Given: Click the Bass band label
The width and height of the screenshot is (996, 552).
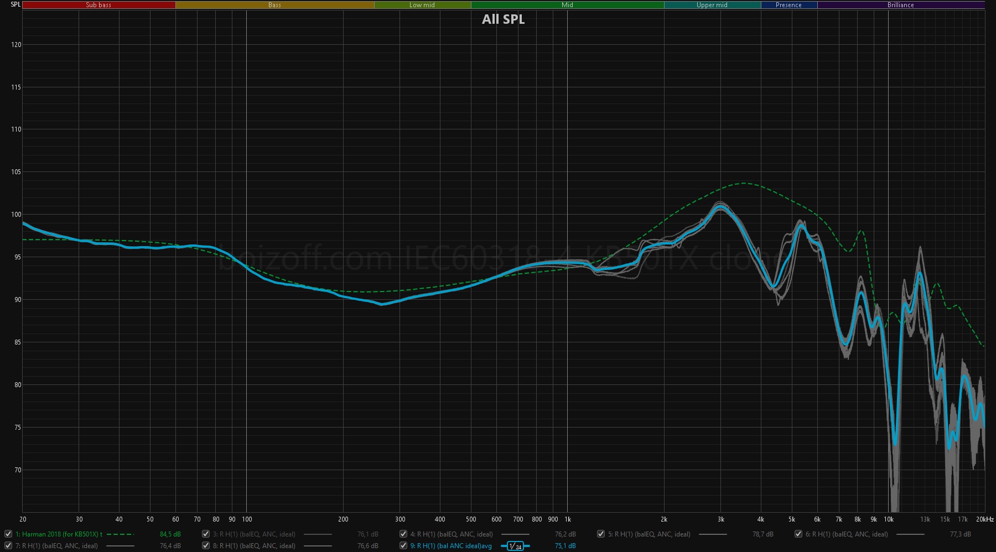Looking at the screenshot, I should (274, 5).
